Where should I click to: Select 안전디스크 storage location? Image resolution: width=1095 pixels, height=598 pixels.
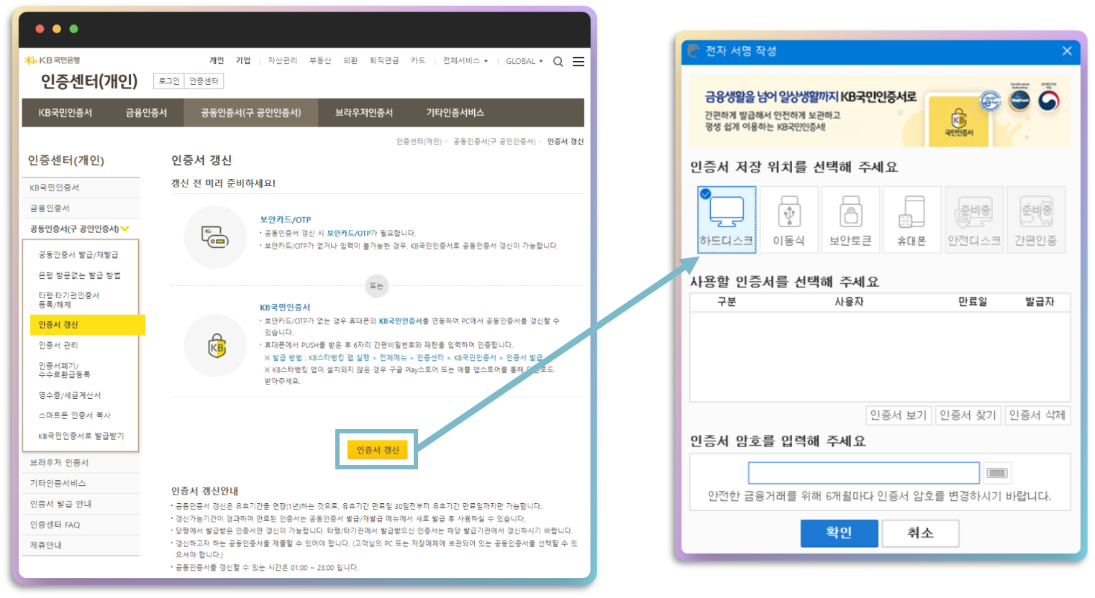click(x=974, y=219)
